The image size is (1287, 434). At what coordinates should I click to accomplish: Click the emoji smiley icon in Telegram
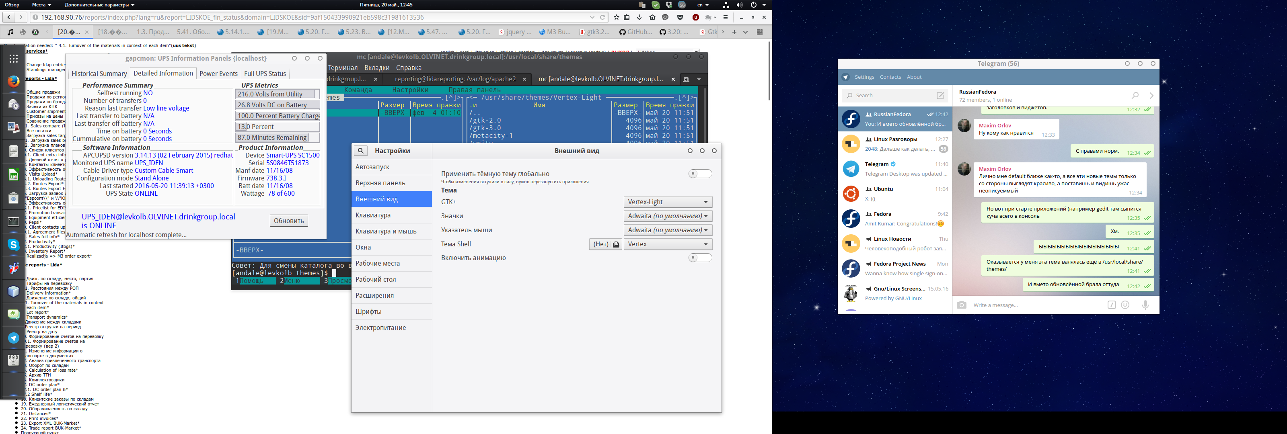coord(1125,305)
